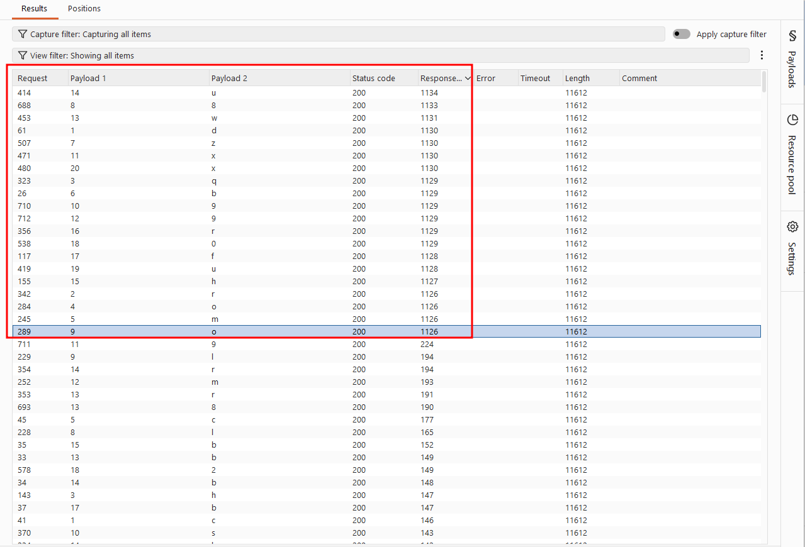Screen dimensions: 805x547
Task: Open the three-dot options menu
Action: click(762, 55)
